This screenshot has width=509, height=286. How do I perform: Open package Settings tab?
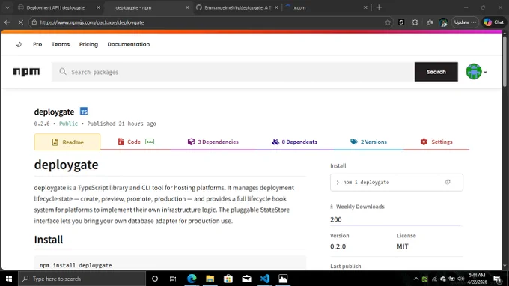click(436, 142)
